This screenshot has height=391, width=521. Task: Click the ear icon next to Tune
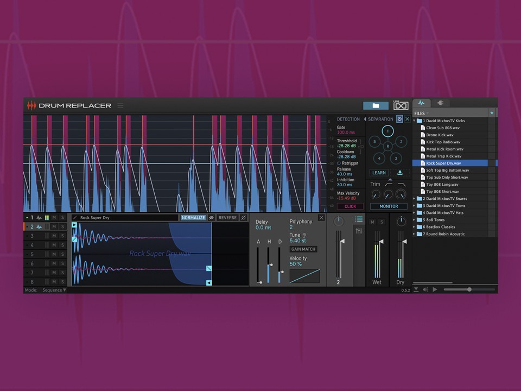304,235
